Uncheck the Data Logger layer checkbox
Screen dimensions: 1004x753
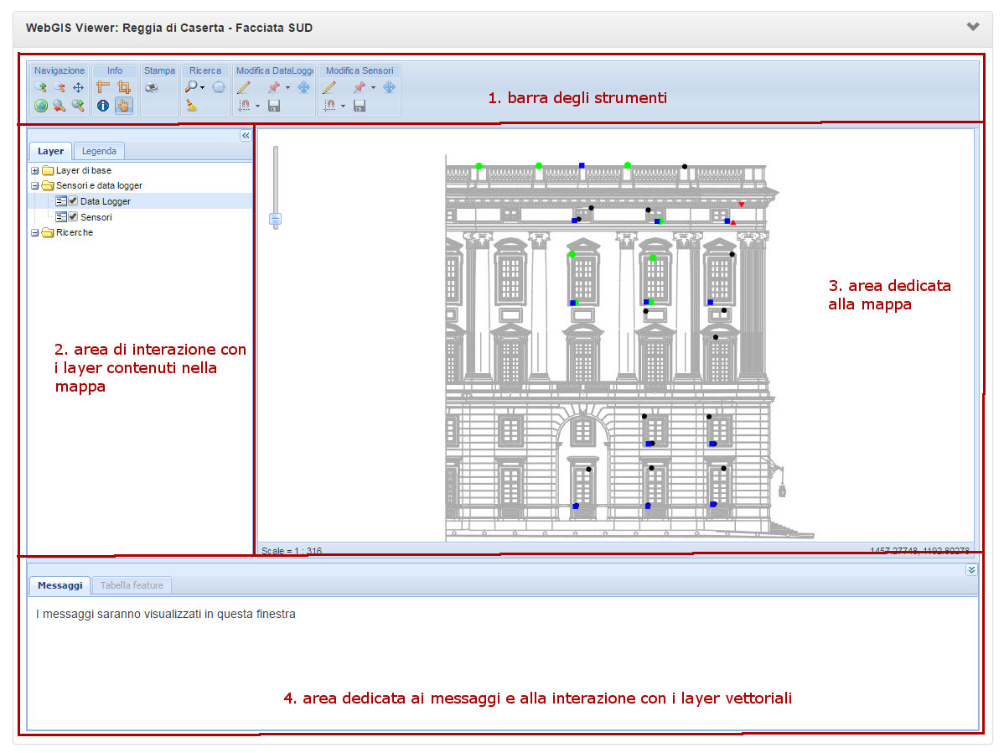pyautogui.click(x=73, y=201)
